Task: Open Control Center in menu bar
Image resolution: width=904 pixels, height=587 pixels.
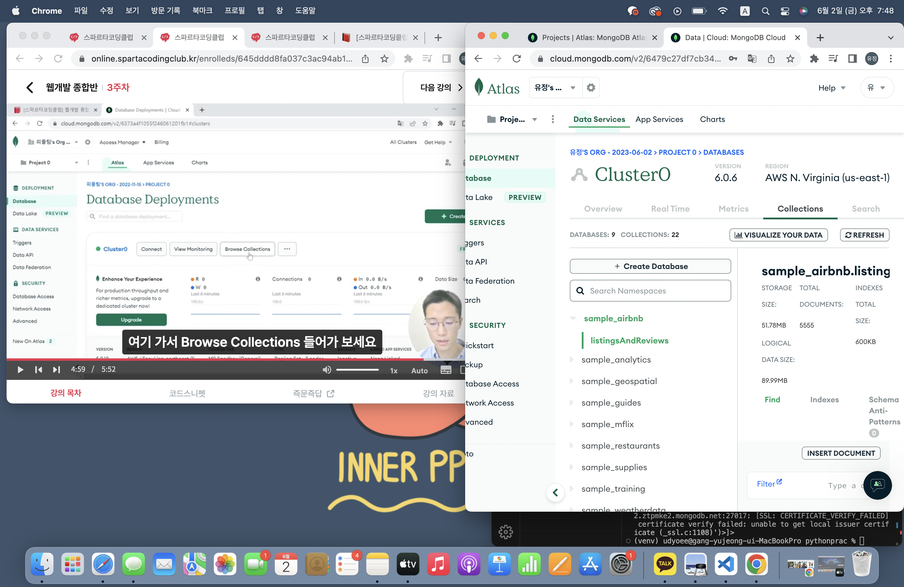Action: click(785, 11)
